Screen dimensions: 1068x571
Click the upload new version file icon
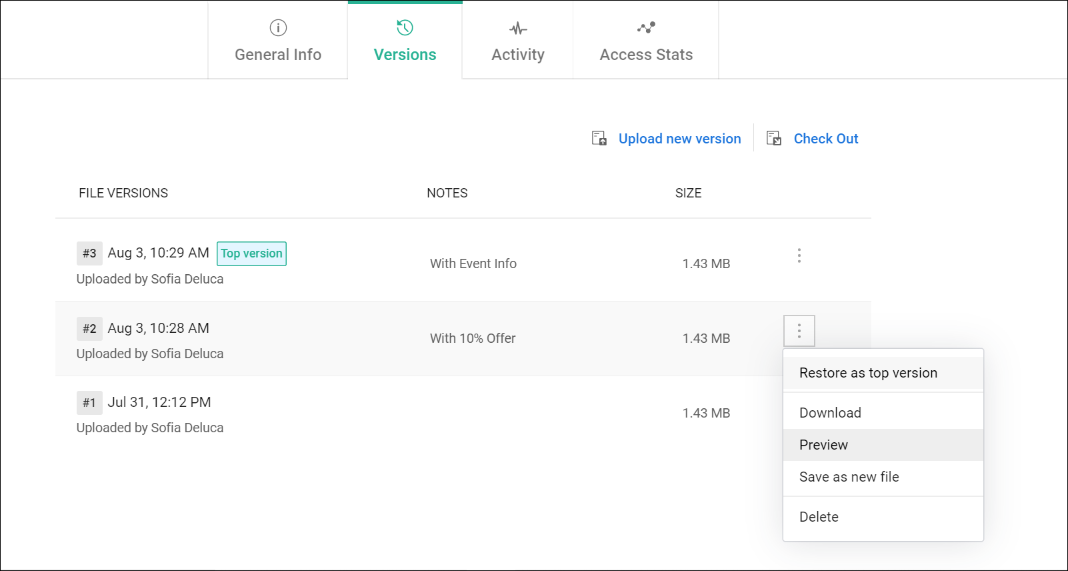tap(599, 138)
